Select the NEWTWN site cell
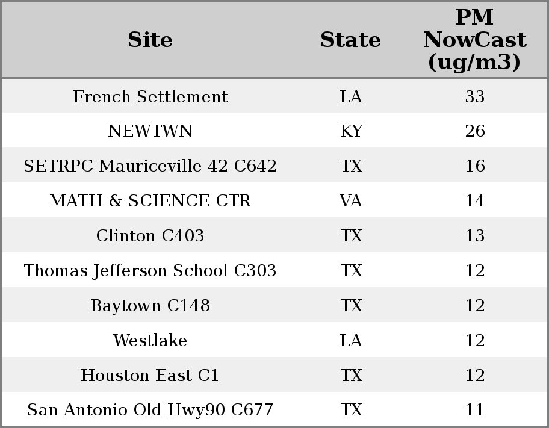Viewport: 549px width, 428px height. [150, 131]
